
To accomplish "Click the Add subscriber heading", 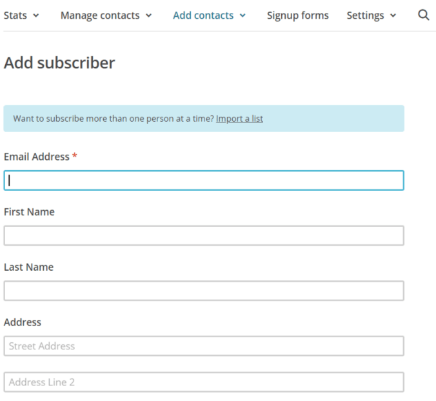I will [x=59, y=63].
